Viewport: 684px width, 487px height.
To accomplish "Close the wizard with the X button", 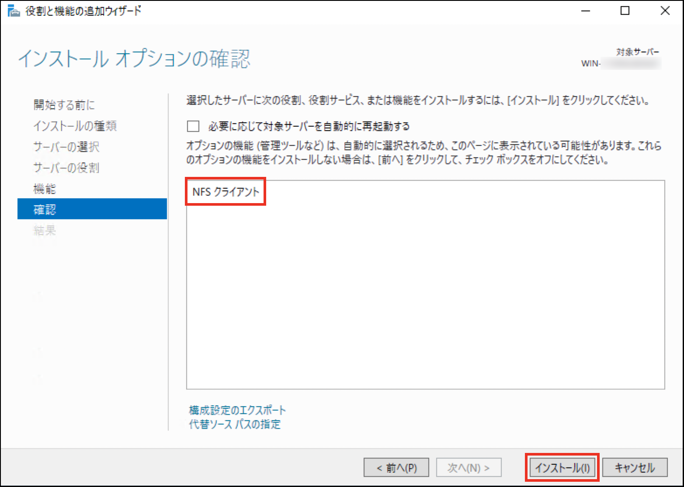I will point(665,11).
